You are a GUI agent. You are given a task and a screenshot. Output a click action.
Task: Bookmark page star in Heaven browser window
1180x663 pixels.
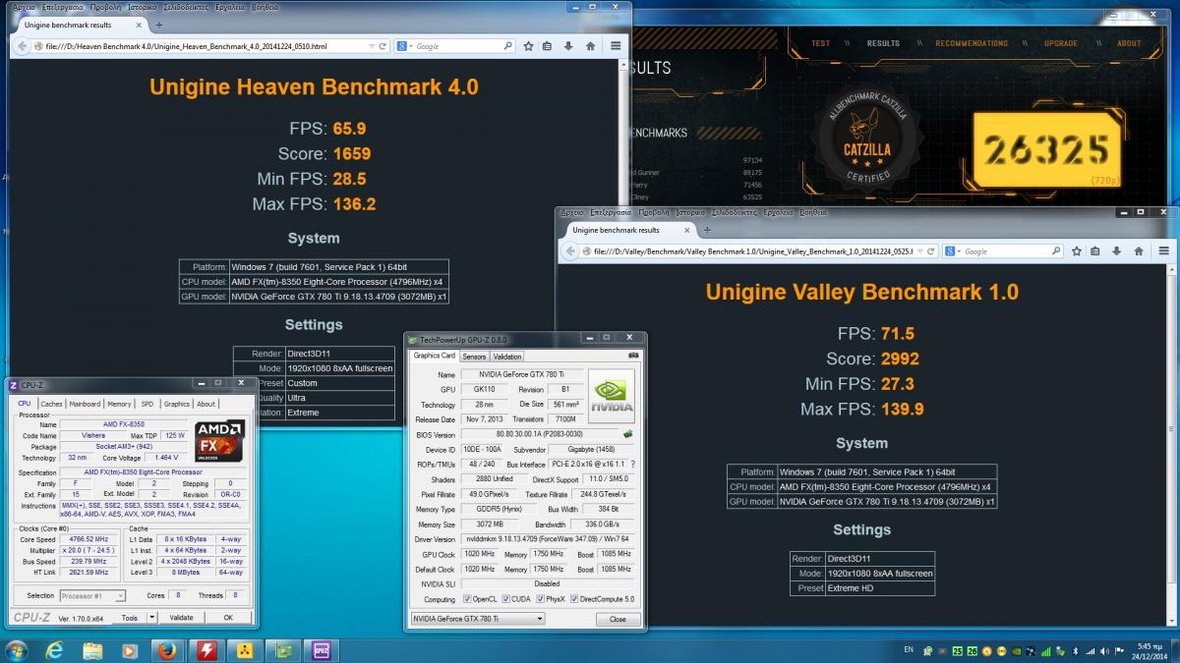[528, 45]
